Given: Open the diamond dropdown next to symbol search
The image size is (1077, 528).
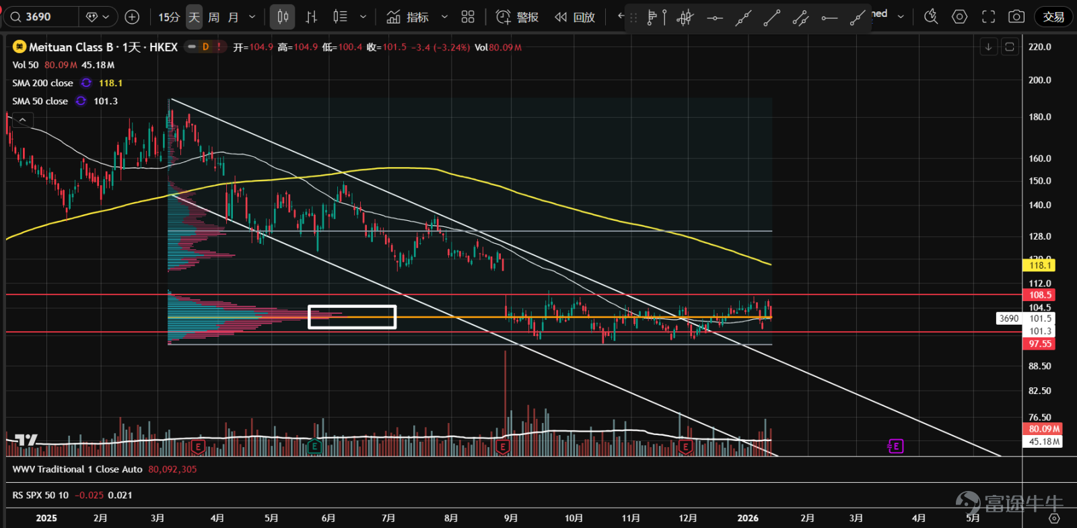Looking at the screenshot, I should point(98,17).
